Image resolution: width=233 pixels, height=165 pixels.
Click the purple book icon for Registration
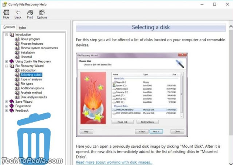[x=12, y=106]
